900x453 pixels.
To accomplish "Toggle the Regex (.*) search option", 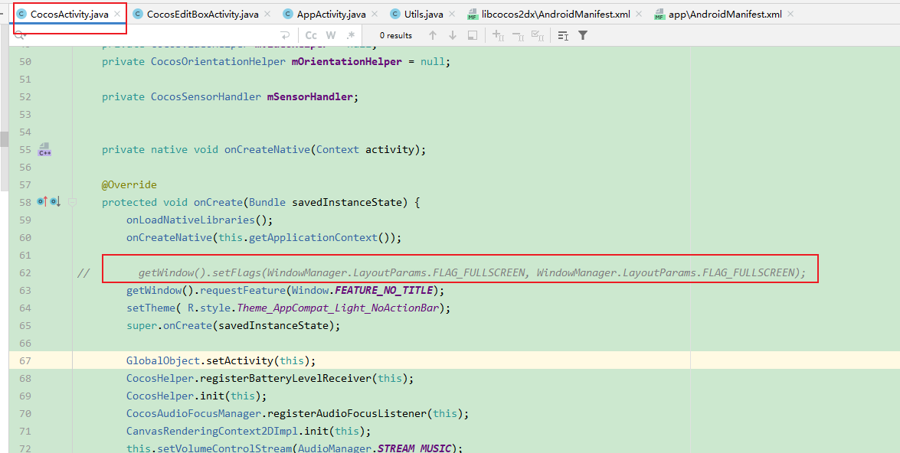I will point(350,35).
